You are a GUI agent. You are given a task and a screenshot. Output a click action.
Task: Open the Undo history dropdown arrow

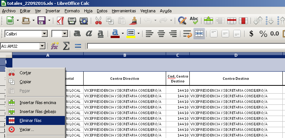tap(155, 20)
